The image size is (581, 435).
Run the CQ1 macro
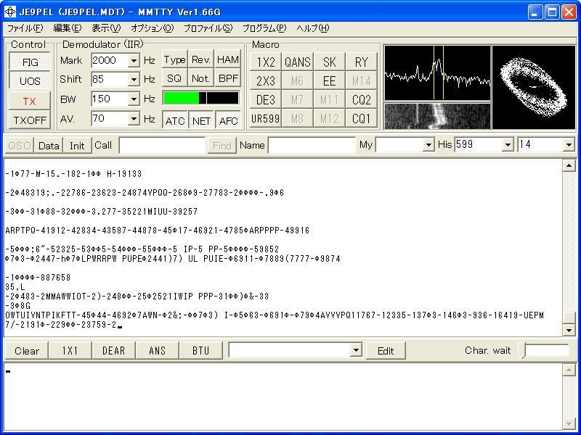(361, 119)
